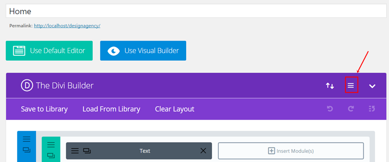Clone the Text module
Viewport: 389px width, 162px height.
point(87,151)
